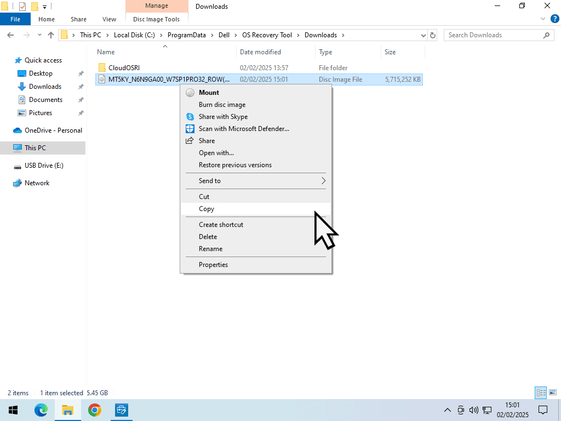Refresh the Downloads folder view
The image size is (561, 421).
[433, 35]
